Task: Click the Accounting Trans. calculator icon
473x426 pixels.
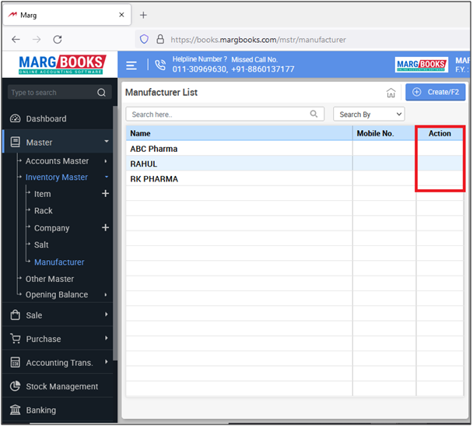Action: (15, 362)
